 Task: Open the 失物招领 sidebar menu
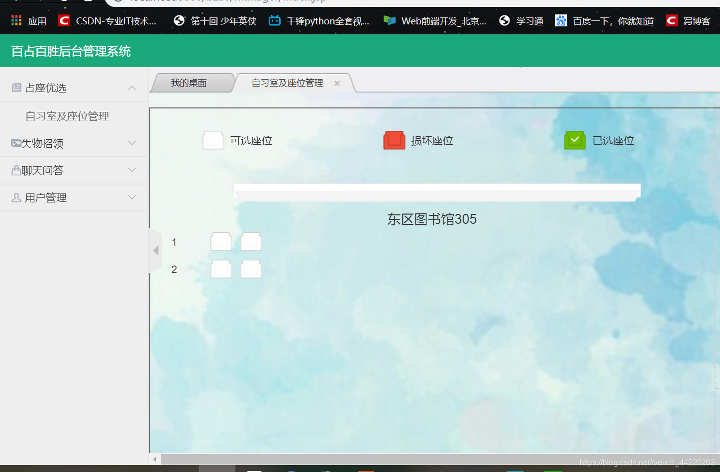click(x=75, y=143)
